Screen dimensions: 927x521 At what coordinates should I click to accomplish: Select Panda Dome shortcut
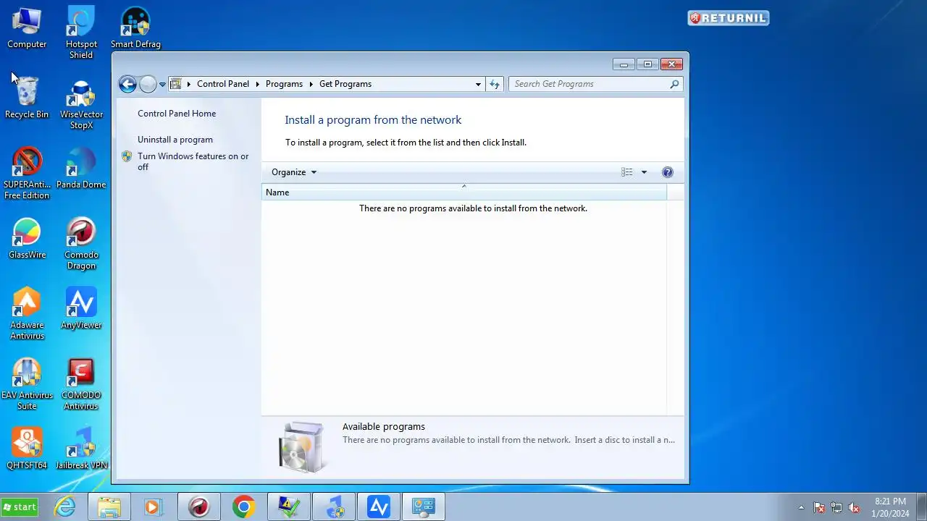(81, 169)
